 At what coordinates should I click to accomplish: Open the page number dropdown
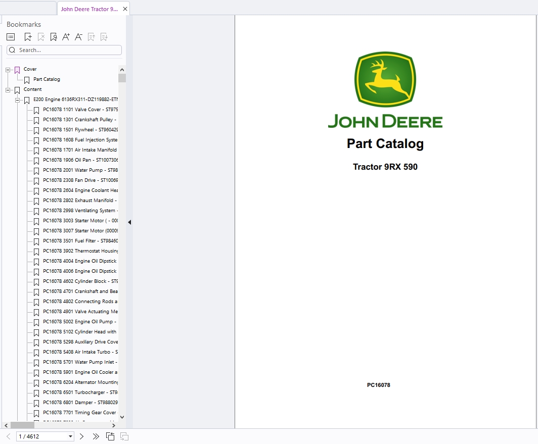[70, 436]
